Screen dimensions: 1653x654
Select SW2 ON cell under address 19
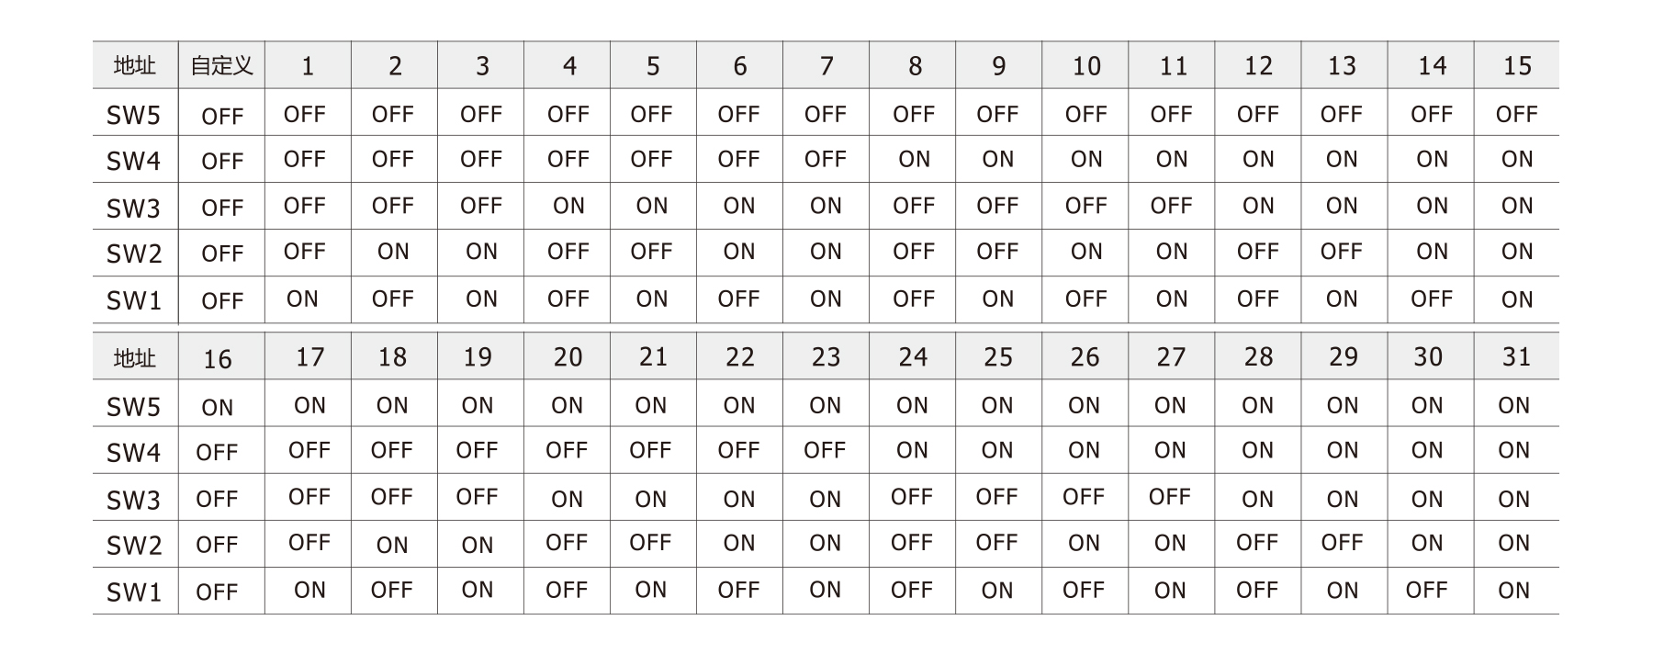[478, 545]
